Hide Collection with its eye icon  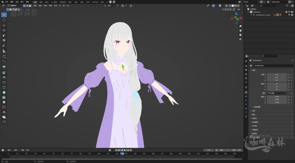[289, 12]
